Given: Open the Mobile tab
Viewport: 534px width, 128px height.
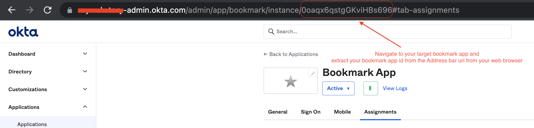Looking at the screenshot, I should pyautogui.click(x=342, y=112).
